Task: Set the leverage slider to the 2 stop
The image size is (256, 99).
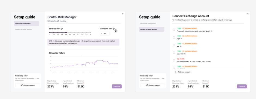Action: tap(90, 33)
